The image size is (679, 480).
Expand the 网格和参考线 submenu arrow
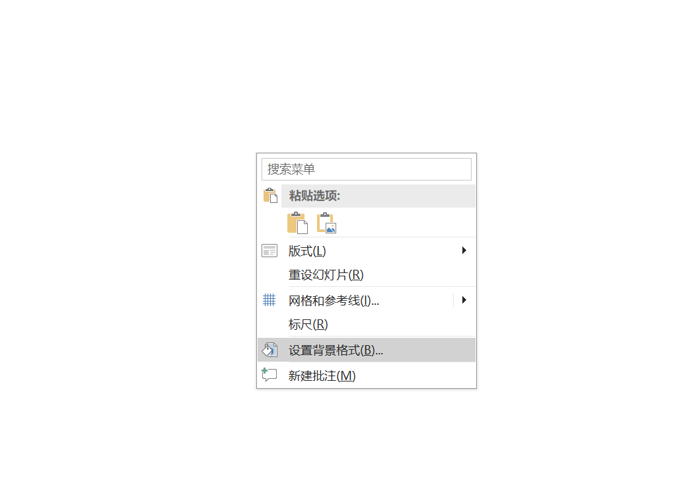point(464,300)
